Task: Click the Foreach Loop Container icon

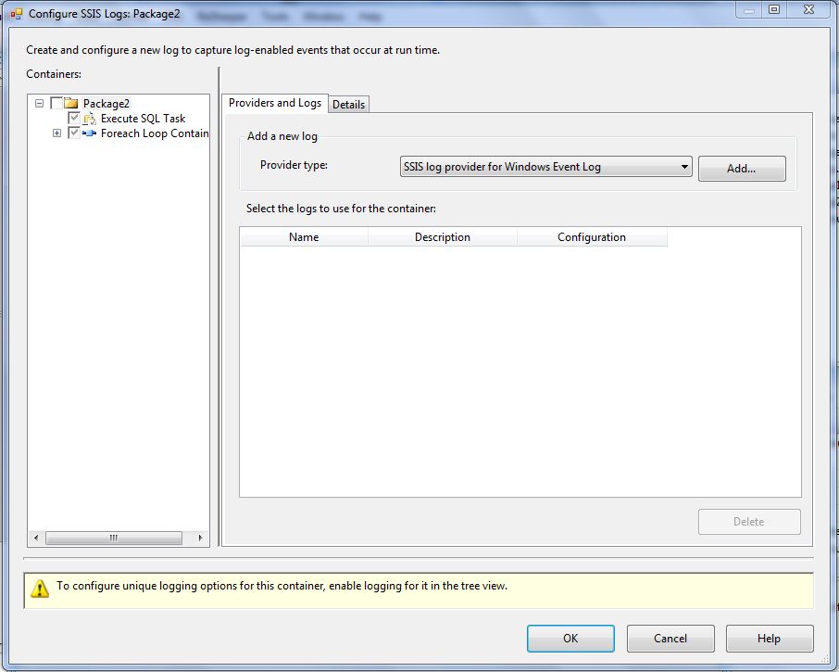Action: point(90,133)
